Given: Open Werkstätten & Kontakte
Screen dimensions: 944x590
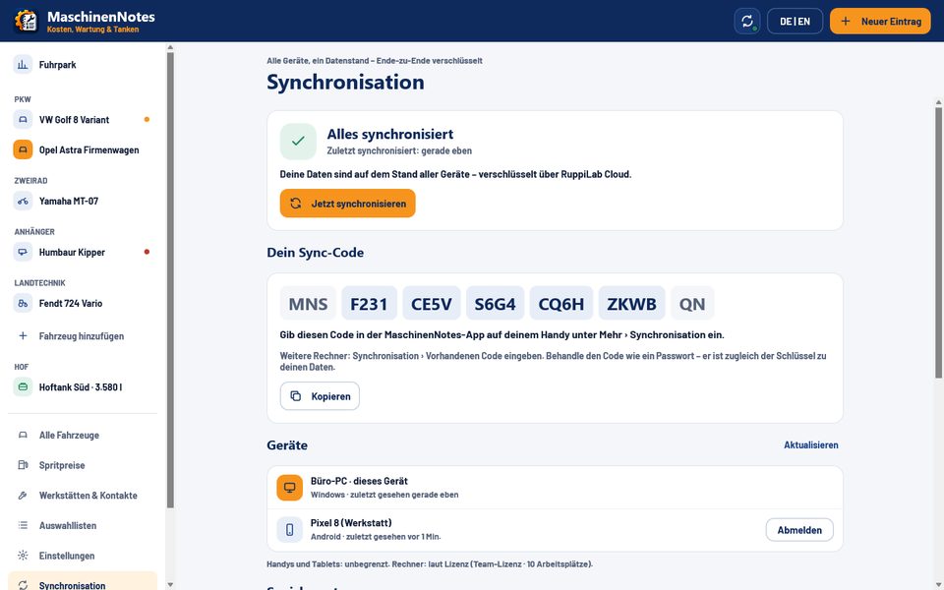Looking at the screenshot, I should (83, 496).
